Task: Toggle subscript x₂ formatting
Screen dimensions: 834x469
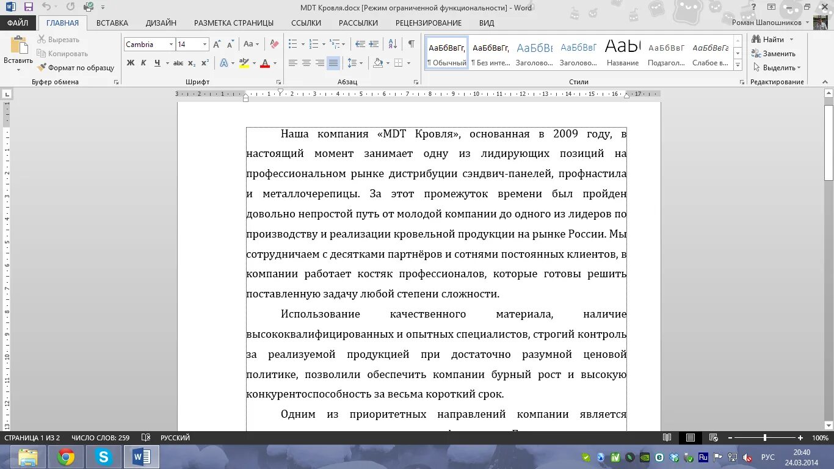Action: (192, 63)
